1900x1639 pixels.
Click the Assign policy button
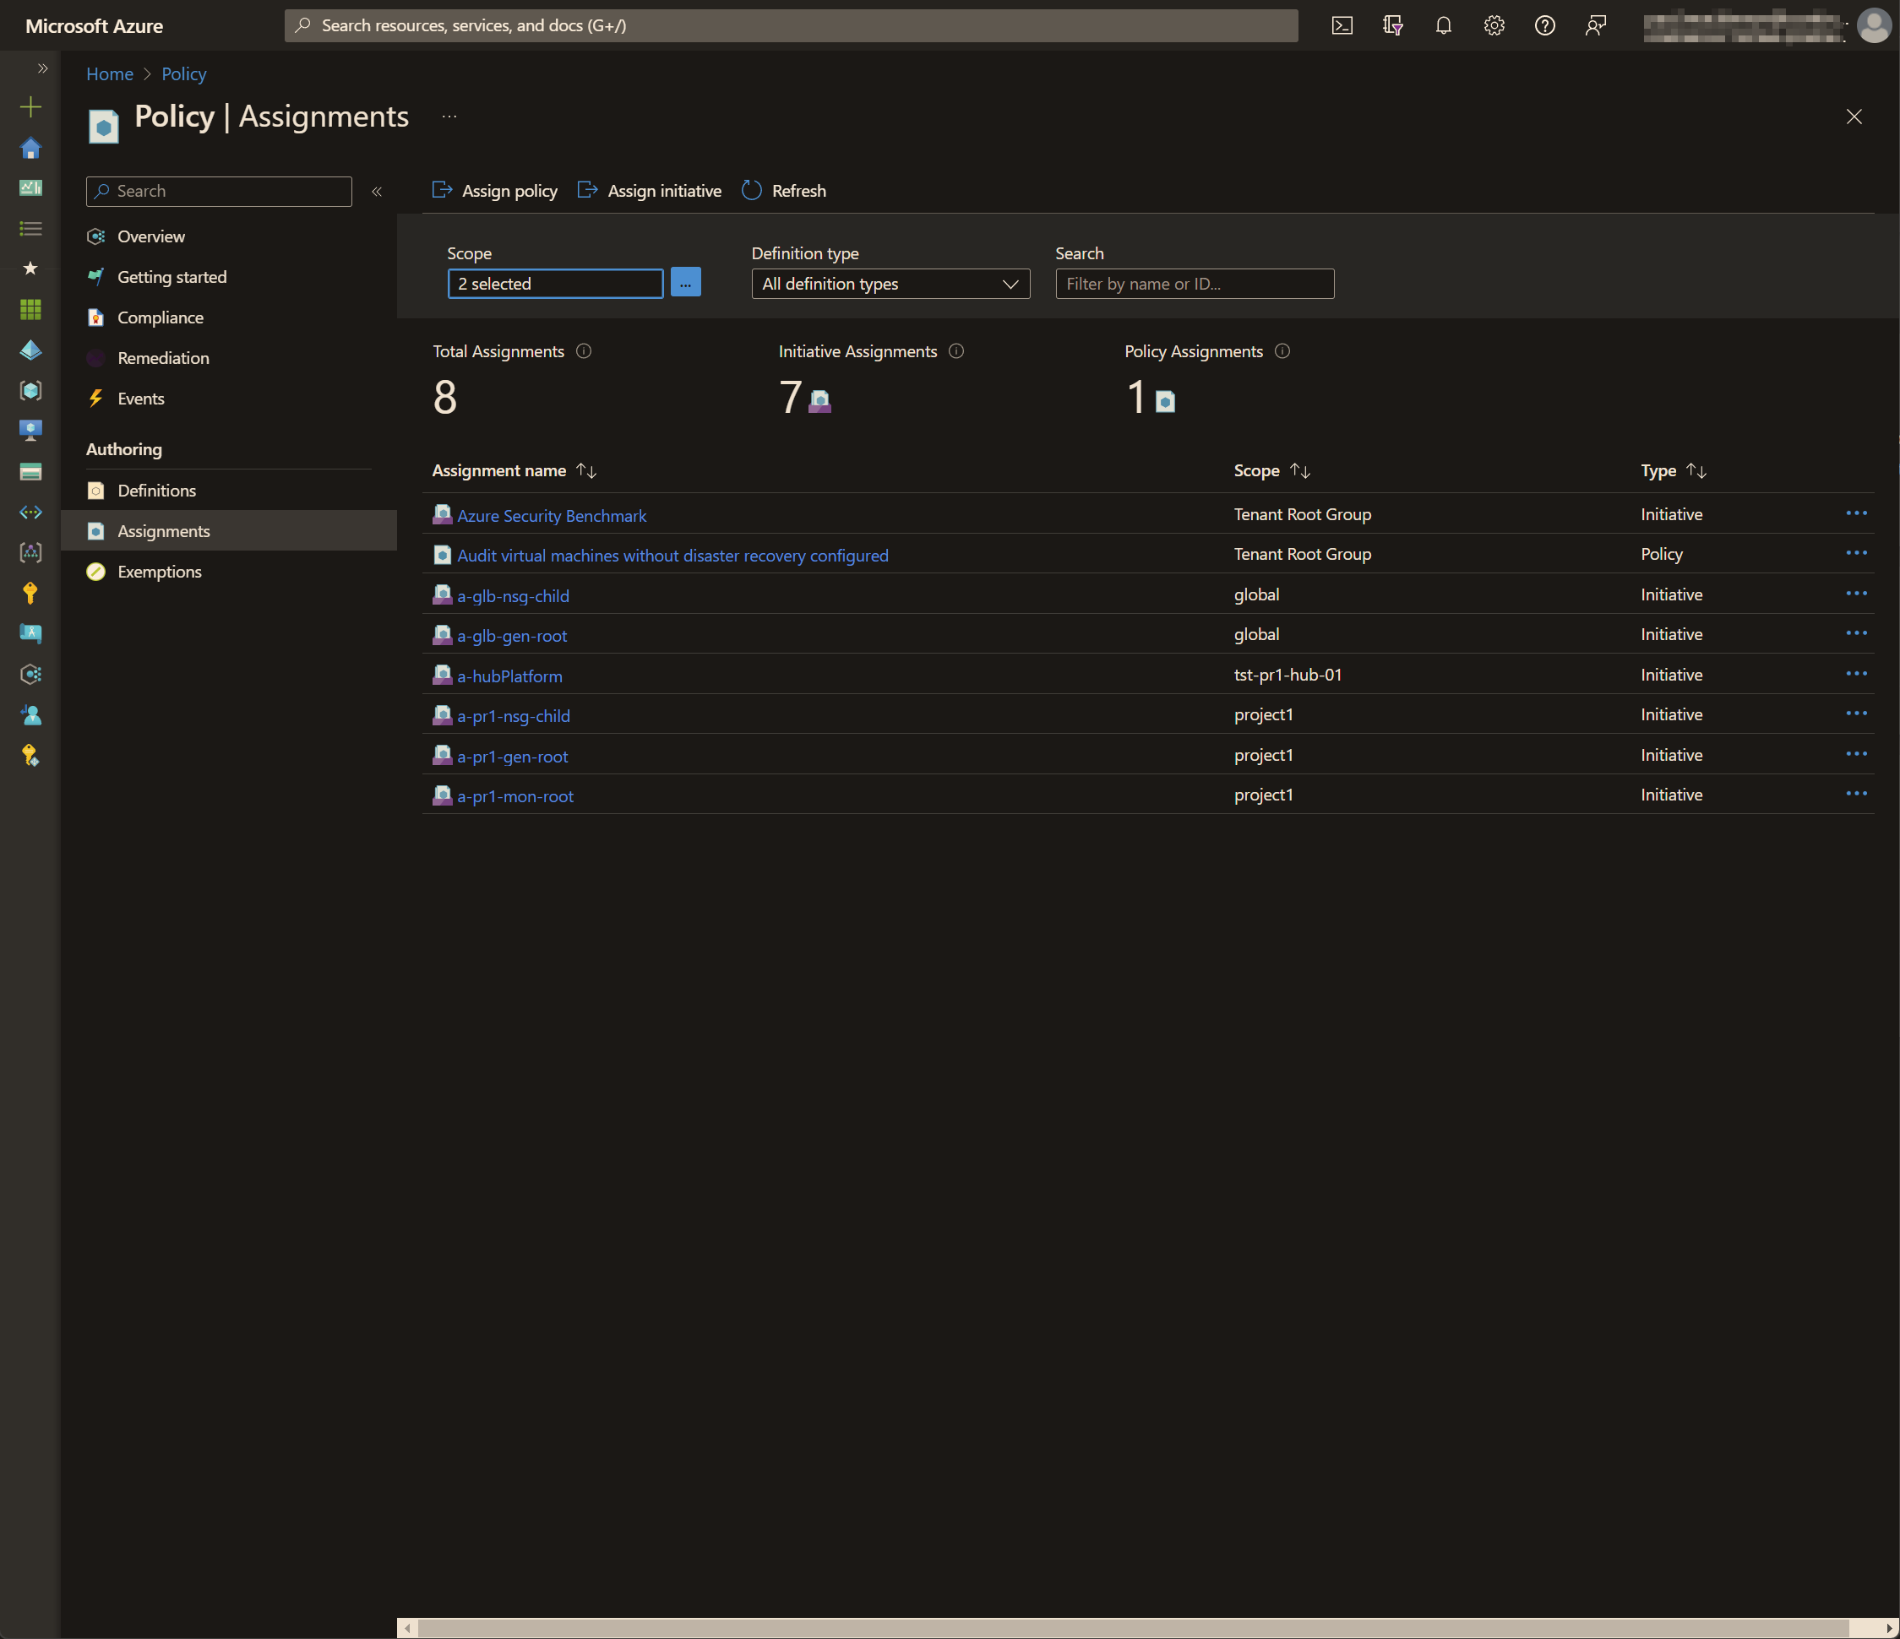click(x=494, y=191)
